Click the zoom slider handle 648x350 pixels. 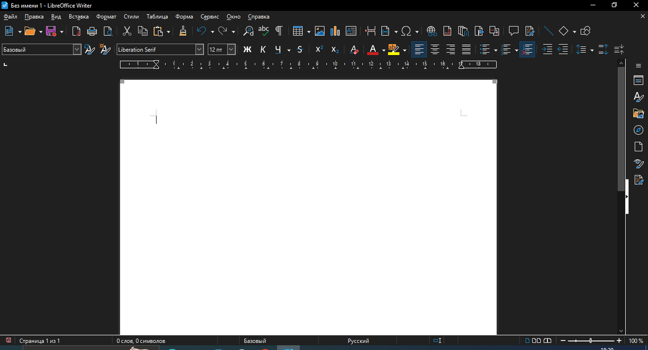click(591, 341)
